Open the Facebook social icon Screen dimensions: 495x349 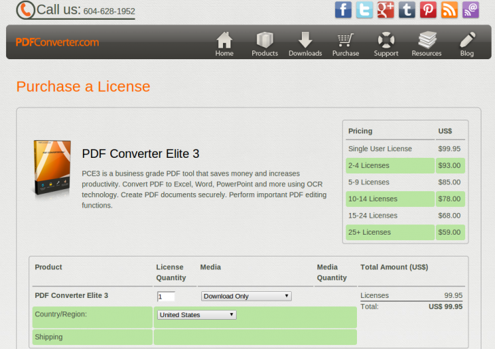click(x=343, y=10)
